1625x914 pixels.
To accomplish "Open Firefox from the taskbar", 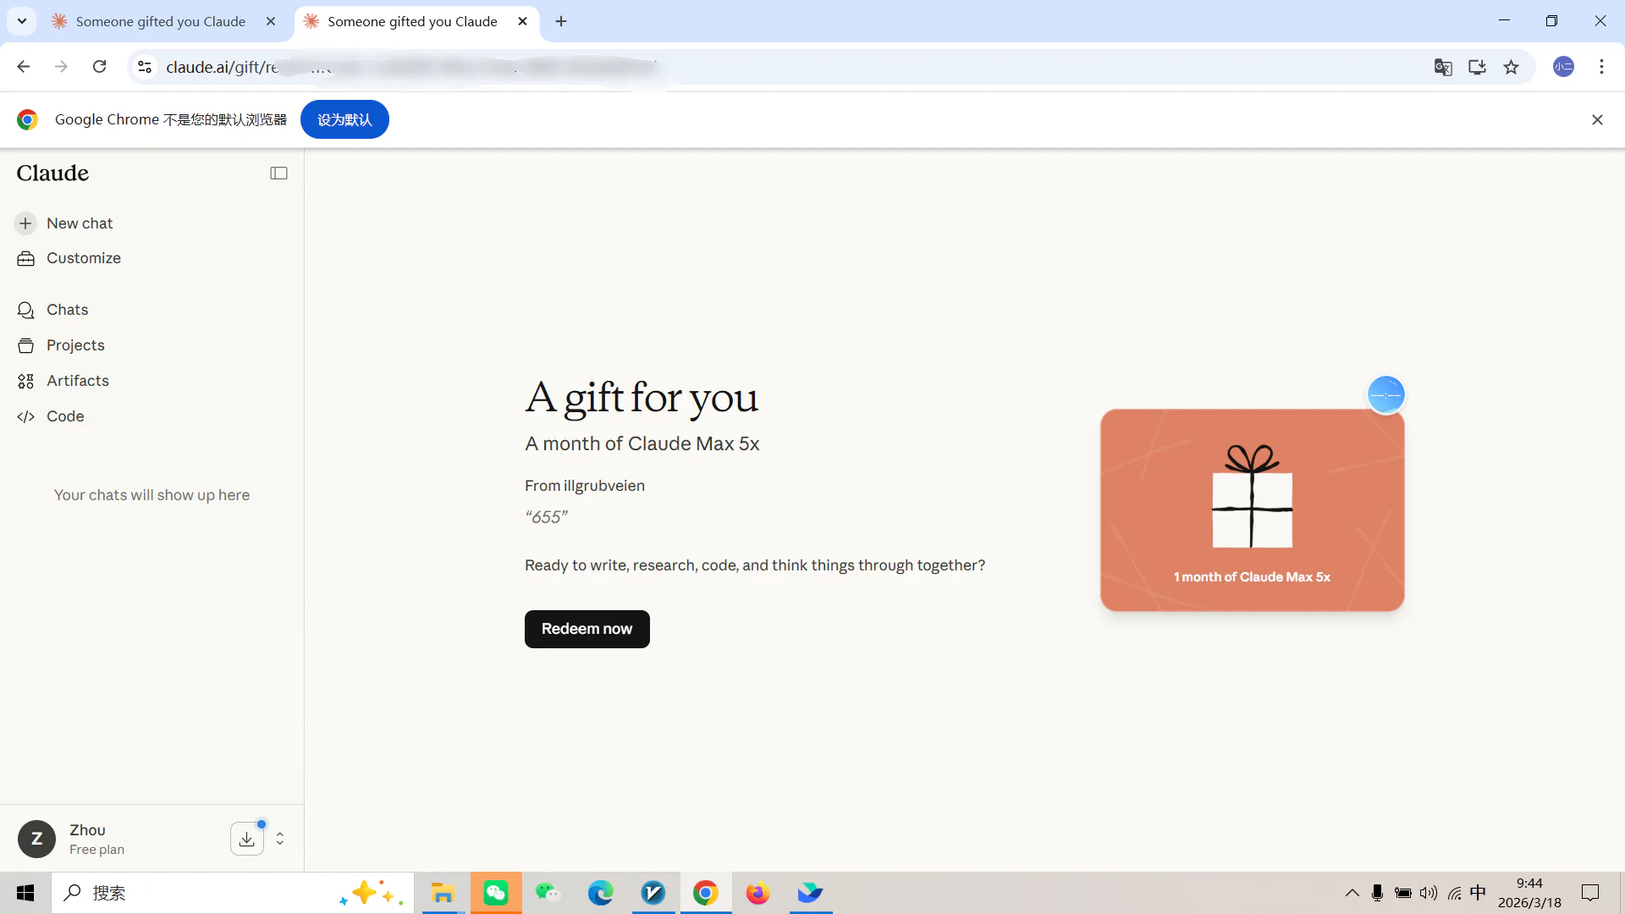I will [x=758, y=893].
